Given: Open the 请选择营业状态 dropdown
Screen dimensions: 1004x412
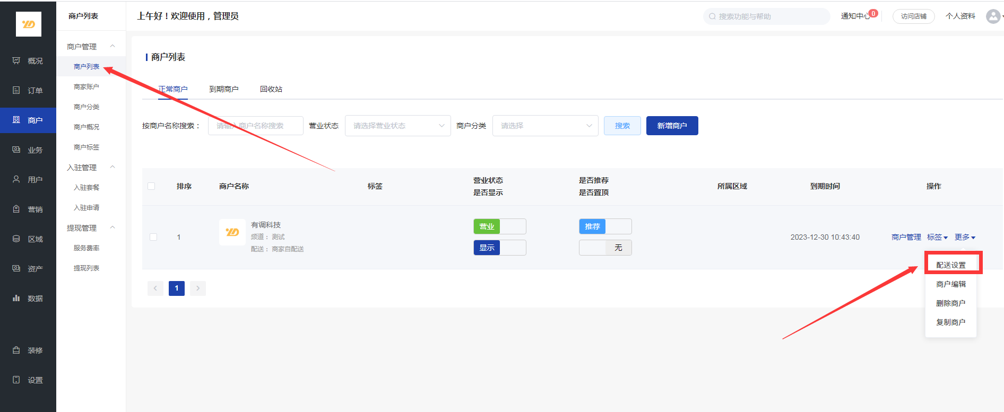Looking at the screenshot, I should tap(398, 126).
